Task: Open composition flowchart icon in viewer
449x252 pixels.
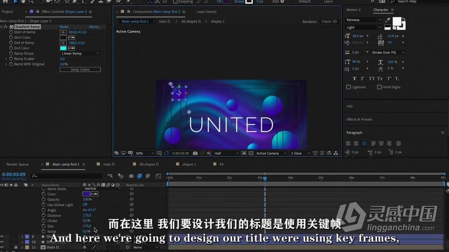Action: [x=336, y=153]
